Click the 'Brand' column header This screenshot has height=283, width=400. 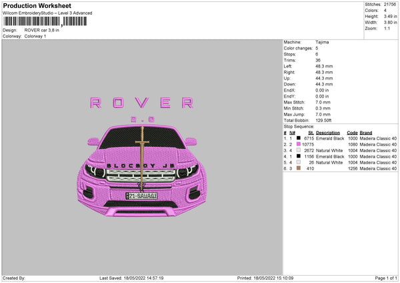point(366,133)
